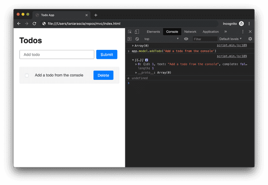Image resolution: width=268 pixels, height=185 pixels.
Task: Click the app.model.addTodo command line
Action: pyautogui.click(x=174, y=51)
